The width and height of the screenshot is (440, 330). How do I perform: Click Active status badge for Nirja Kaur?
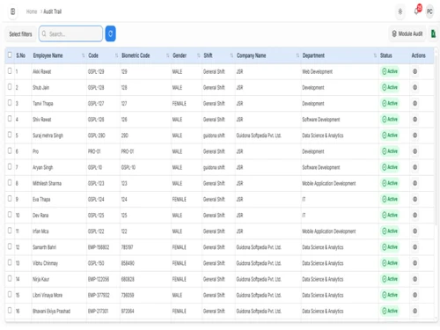pyautogui.click(x=390, y=279)
